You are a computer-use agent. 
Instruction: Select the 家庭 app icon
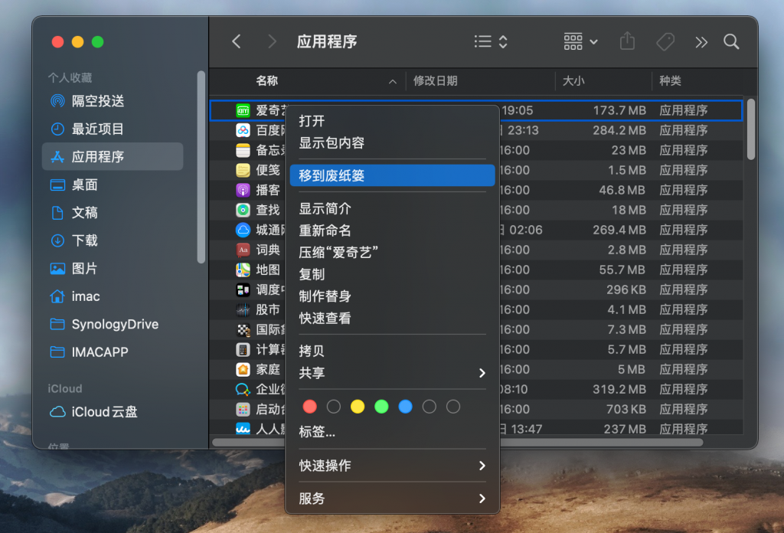pos(243,369)
